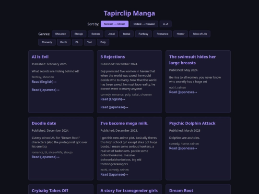Read Psychic Dolphin Attack in Japanese
259x194 pixels.
pos(183,148)
